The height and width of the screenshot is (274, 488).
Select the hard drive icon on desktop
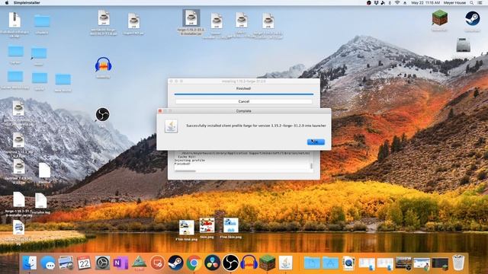tap(463, 45)
